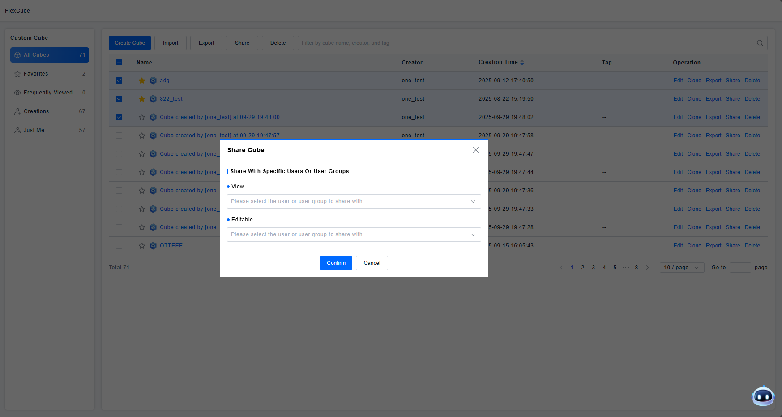Screen dimensions: 782x417
Task: Uncheck the adg row checkbox
Action: [119, 81]
